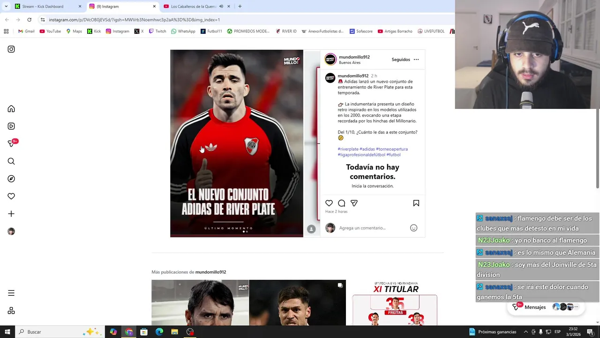Expand the tab search dropdown arrow
The width and height of the screenshot is (600, 338).
6,7
